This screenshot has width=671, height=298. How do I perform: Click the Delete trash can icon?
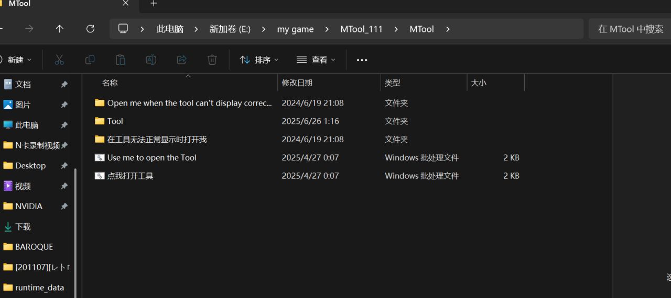point(212,60)
